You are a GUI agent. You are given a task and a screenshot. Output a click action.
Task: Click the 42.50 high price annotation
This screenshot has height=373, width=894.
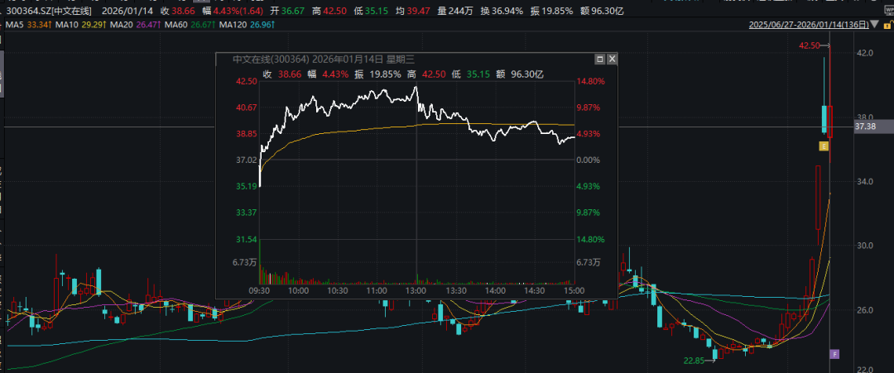click(809, 46)
